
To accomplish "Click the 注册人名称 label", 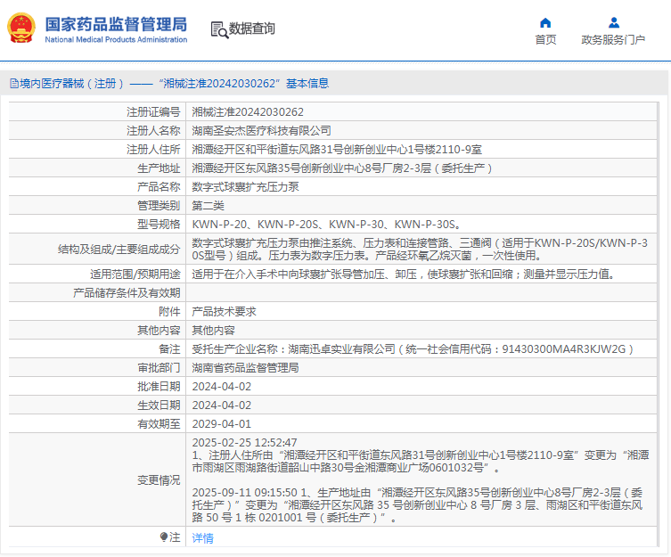I will [x=153, y=131].
